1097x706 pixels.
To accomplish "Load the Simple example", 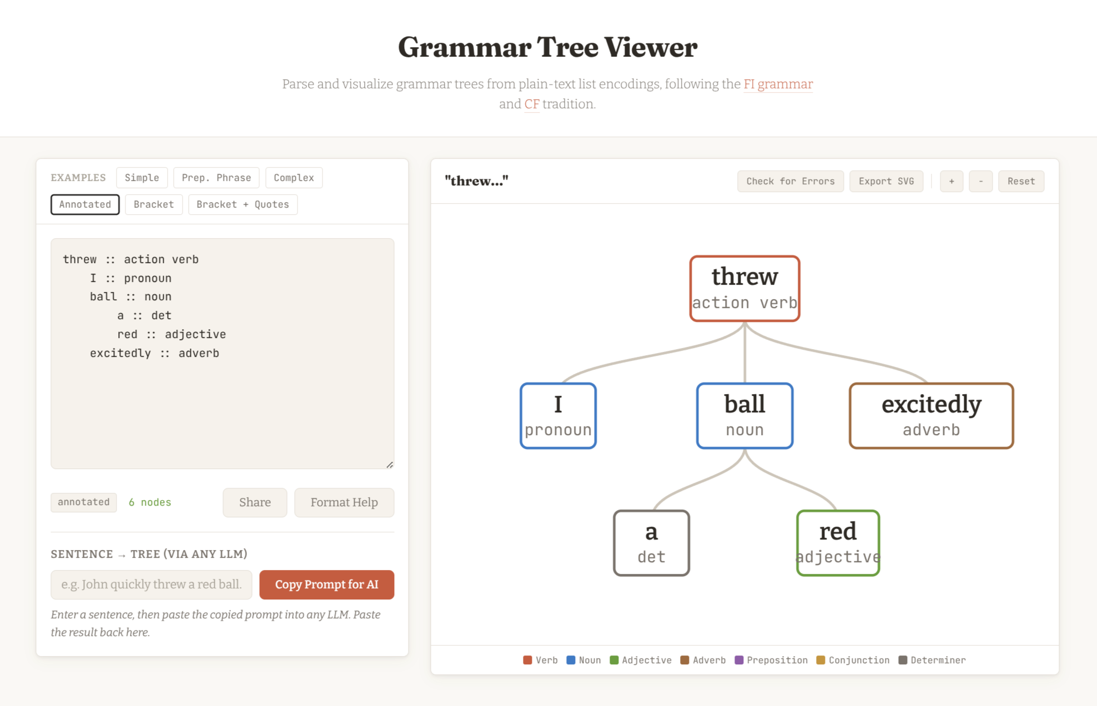I will pos(142,178).
